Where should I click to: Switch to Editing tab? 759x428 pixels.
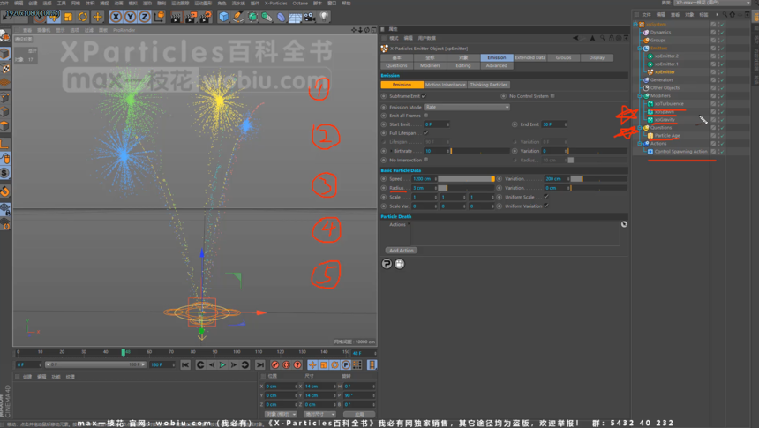point(463,66)
